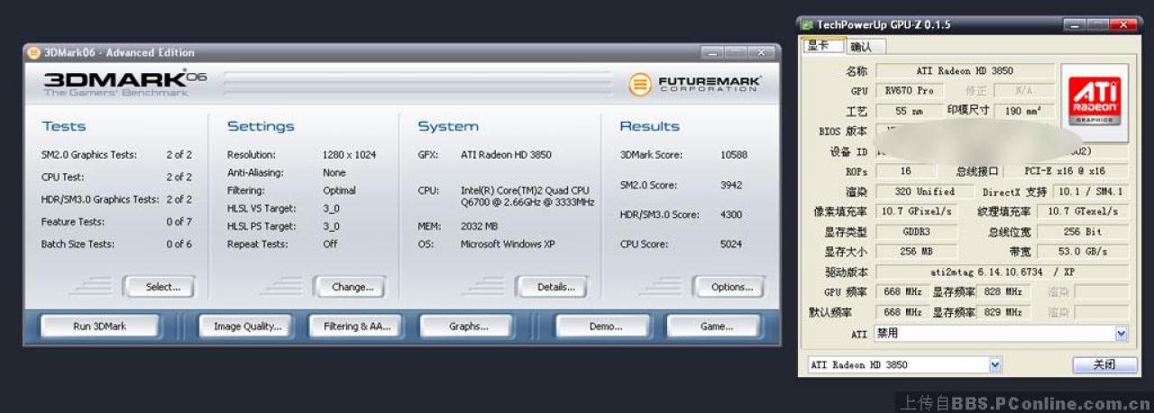Click the GPU name field ATI Radeon HD 3850

(965, 70)
